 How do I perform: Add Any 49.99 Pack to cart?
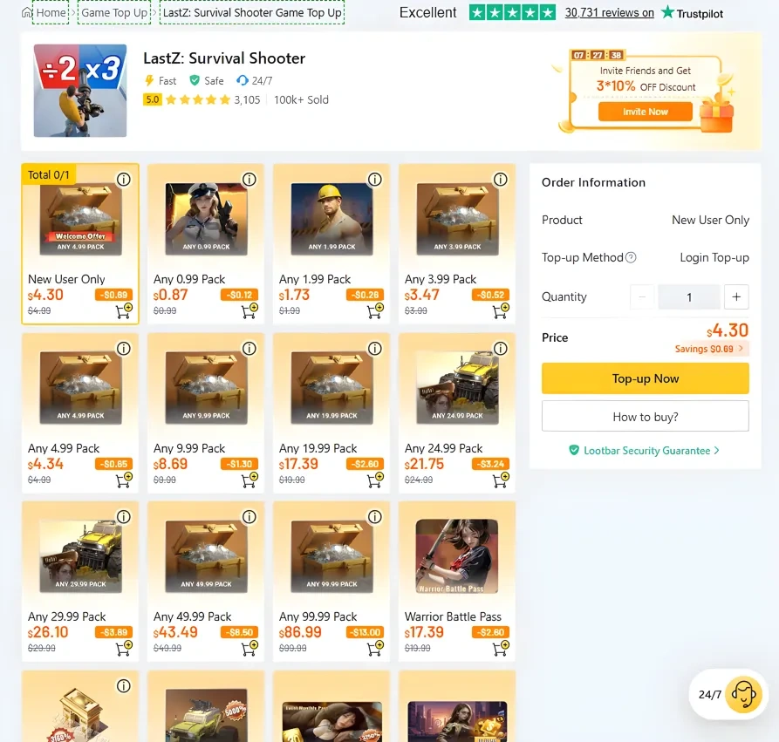click(249, 649)
